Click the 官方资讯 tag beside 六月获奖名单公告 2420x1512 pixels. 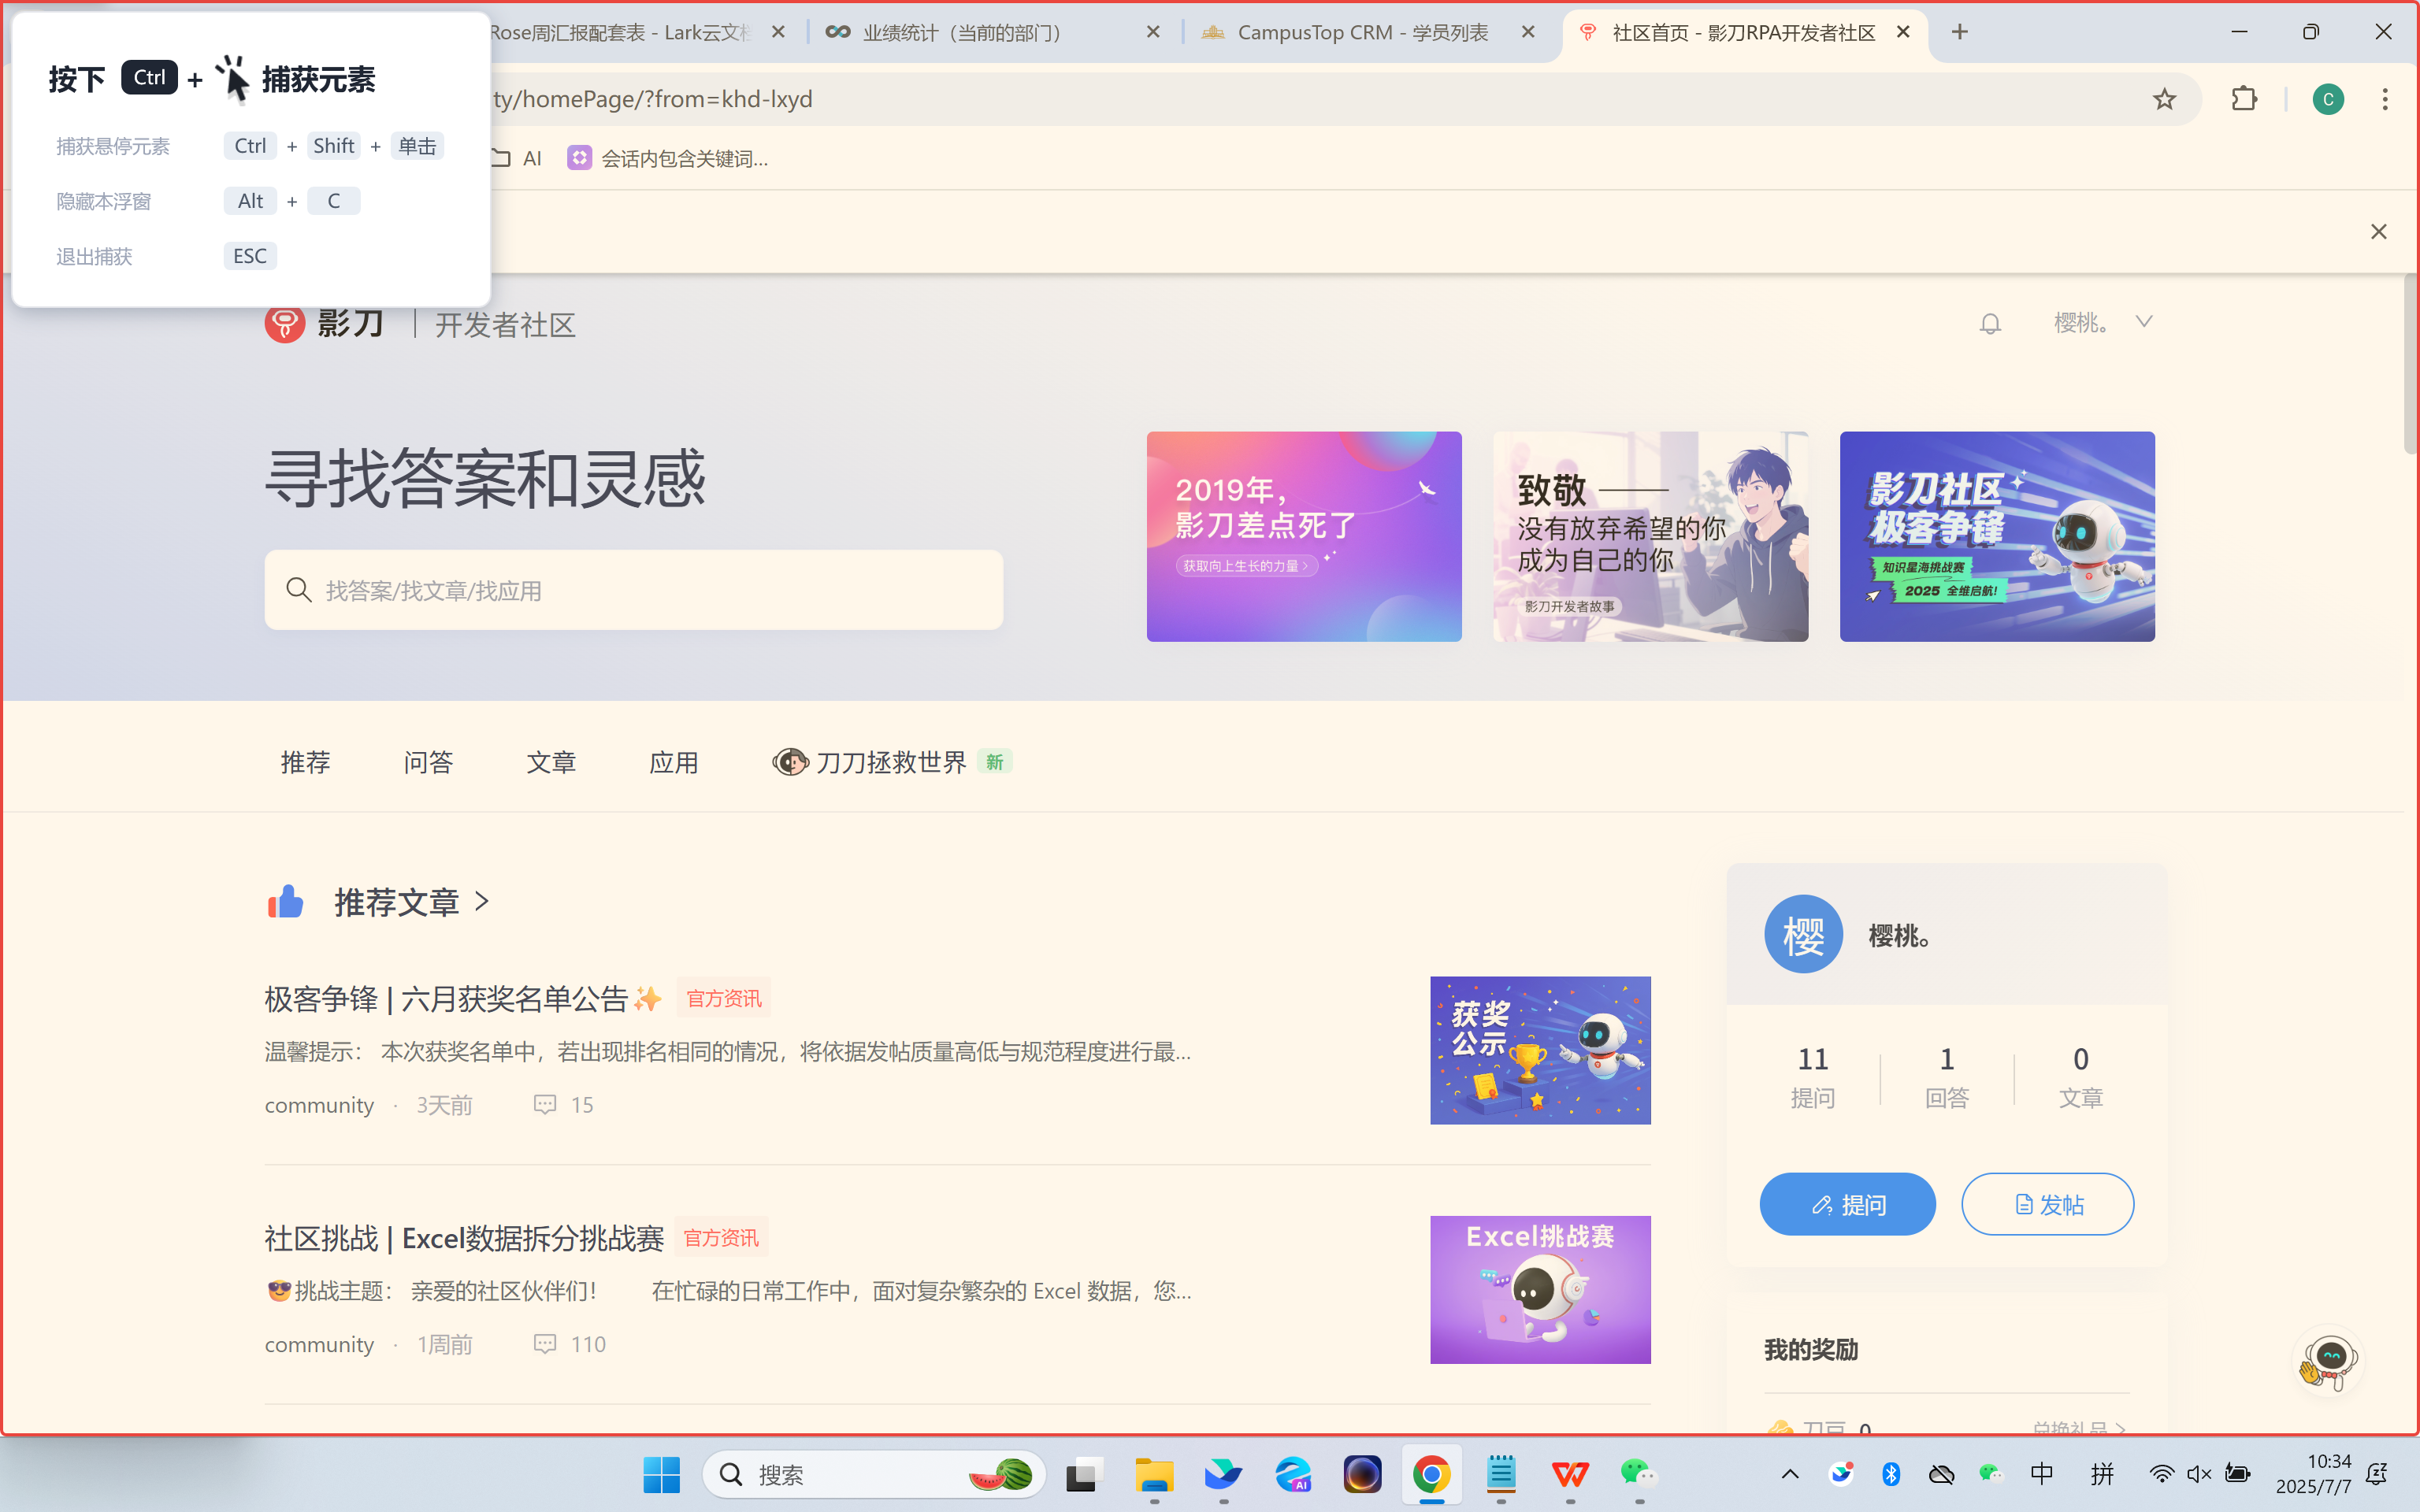pos(723,998)
